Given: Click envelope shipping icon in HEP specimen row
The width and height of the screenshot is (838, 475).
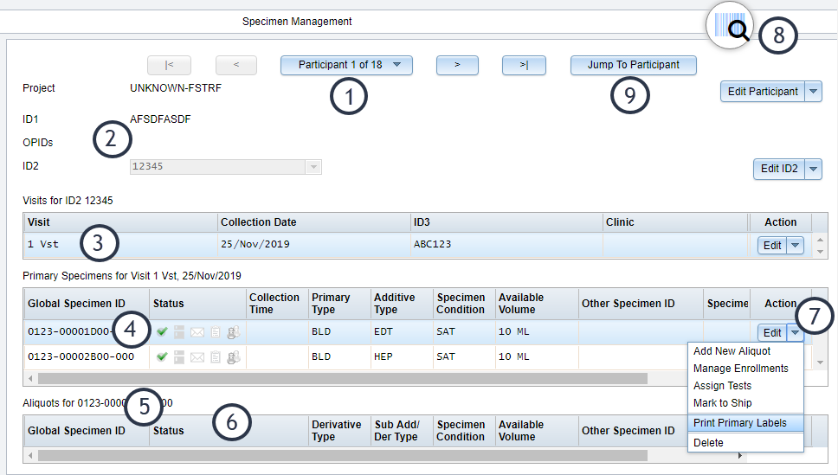Looking at the screenshot, I should (197, 357).
